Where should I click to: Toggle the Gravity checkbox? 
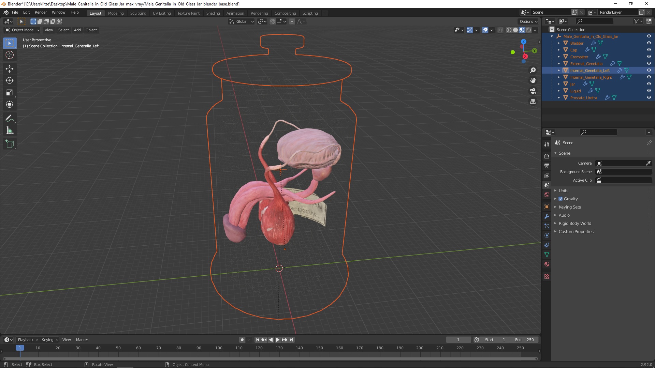click(x=561, y=199)
